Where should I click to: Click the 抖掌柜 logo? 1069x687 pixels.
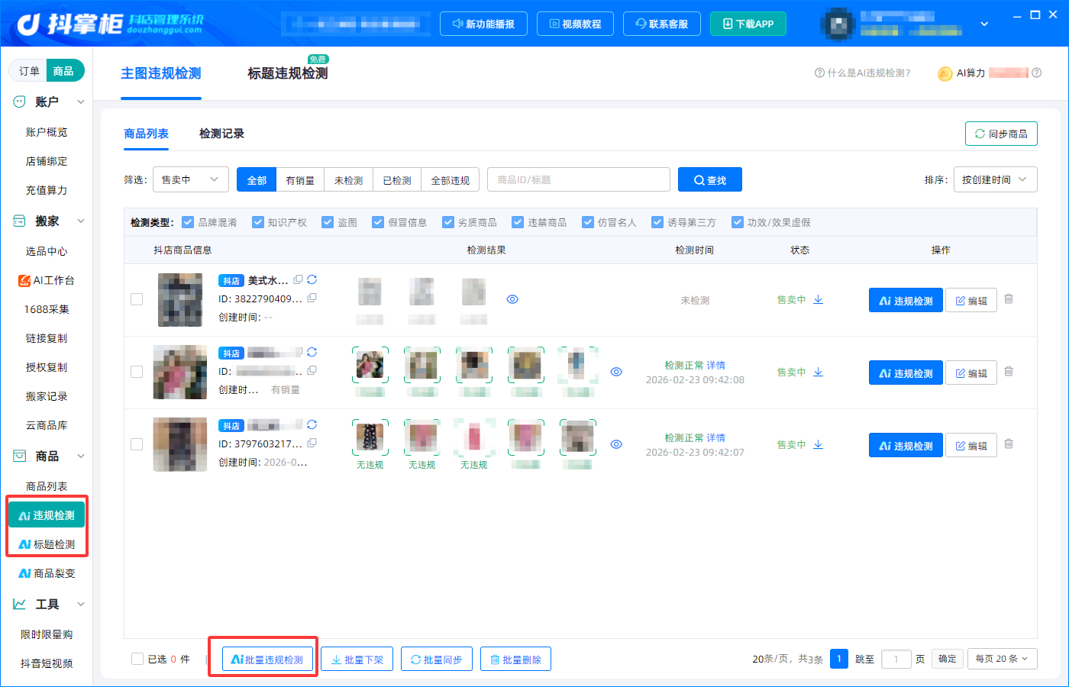[x=110, y=24]
